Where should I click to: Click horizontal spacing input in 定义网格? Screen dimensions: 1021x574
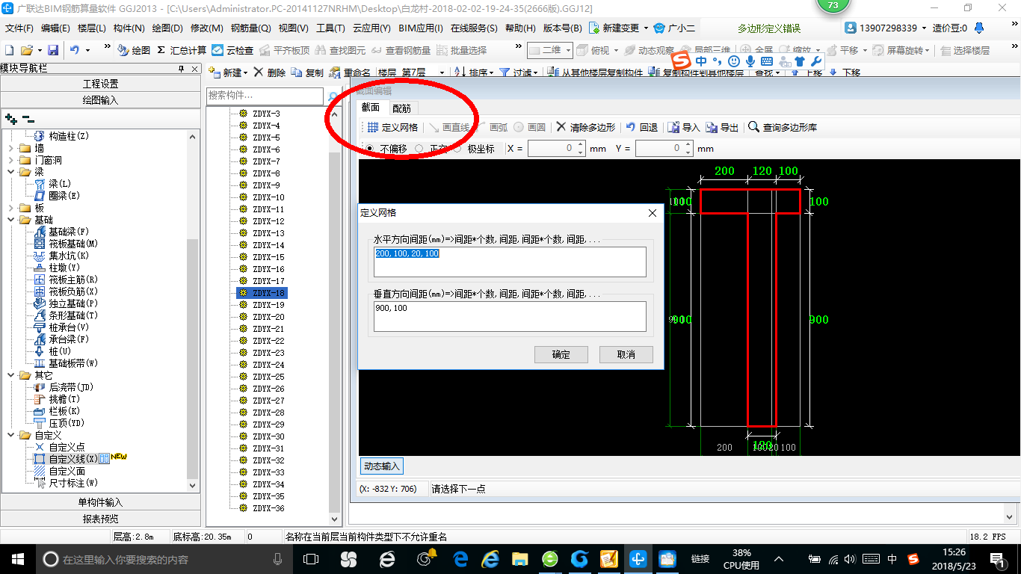point(510,262)
